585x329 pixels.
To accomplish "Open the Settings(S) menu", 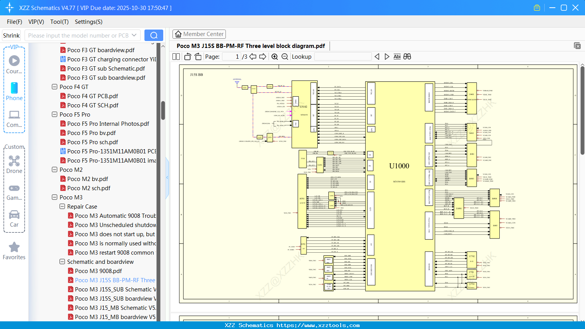I will [x=88, y=22].
